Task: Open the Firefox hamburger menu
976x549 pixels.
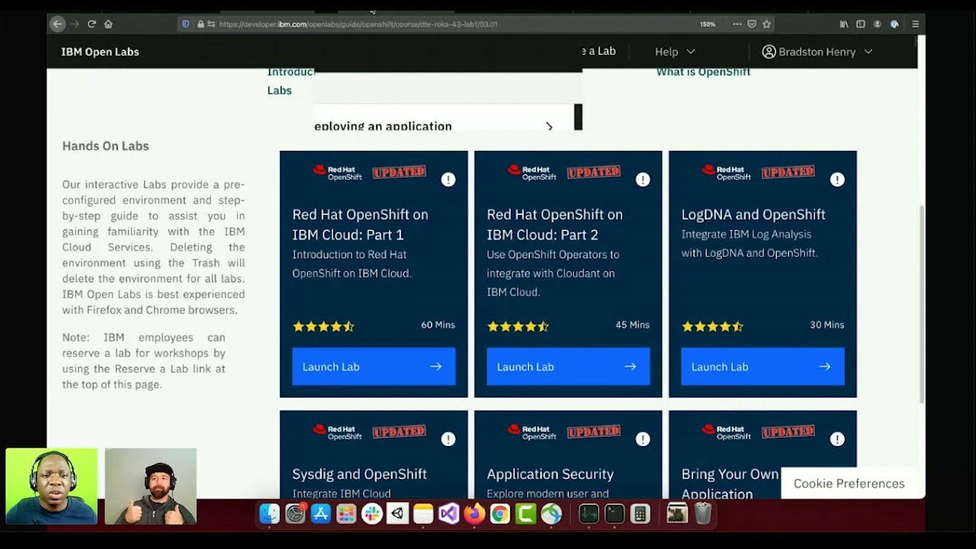Action: [915, 24]
